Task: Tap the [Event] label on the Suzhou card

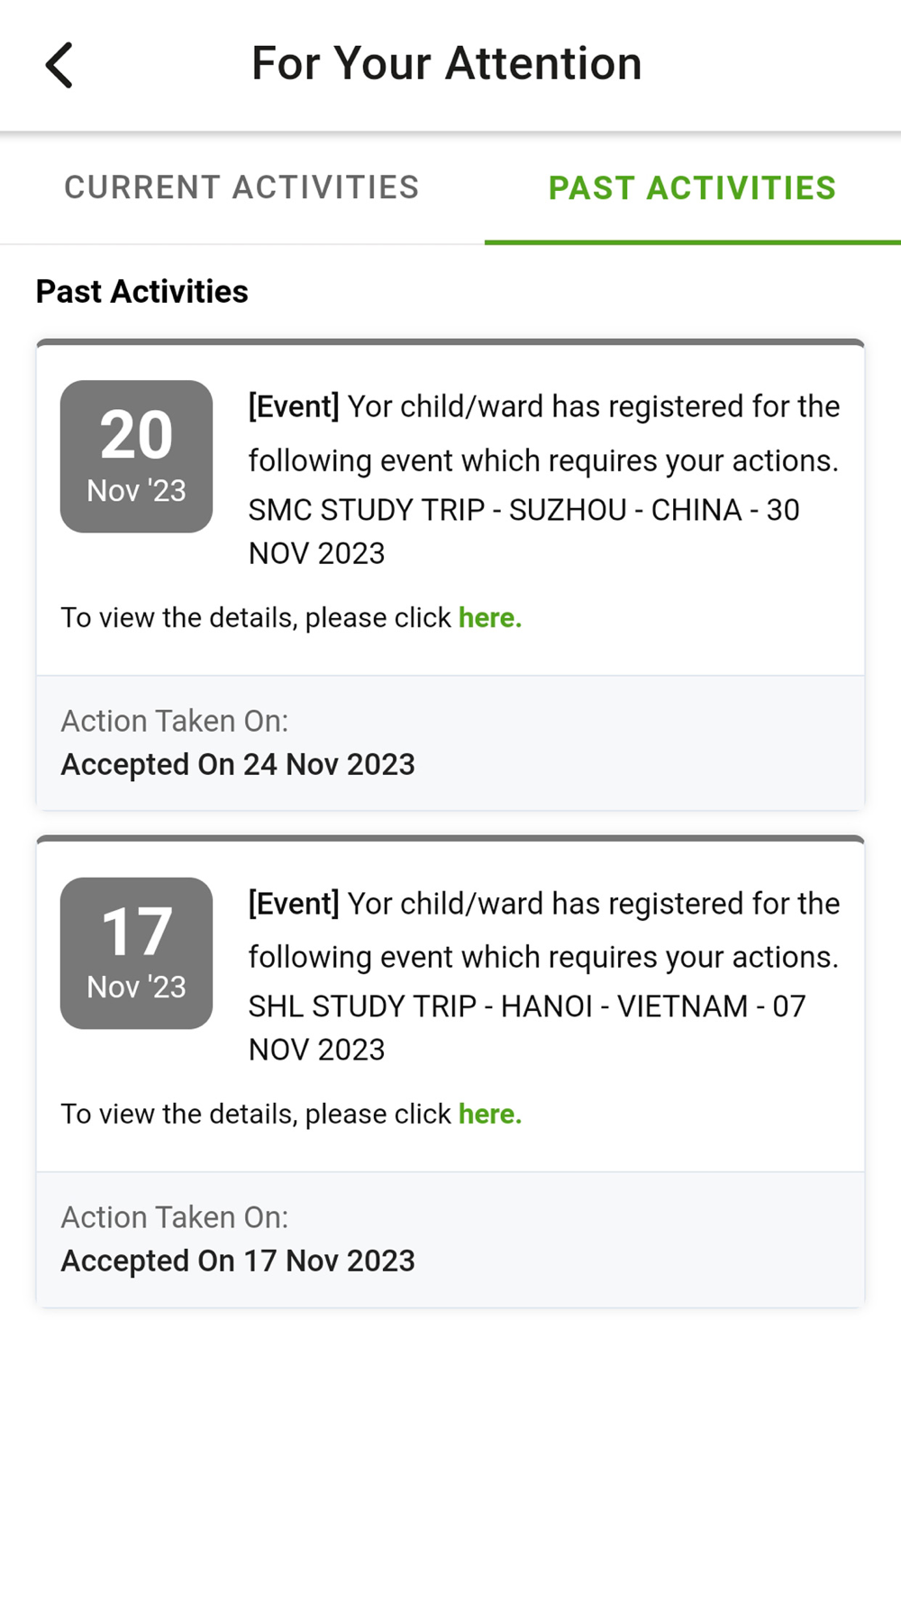Action: coord(294,407)
